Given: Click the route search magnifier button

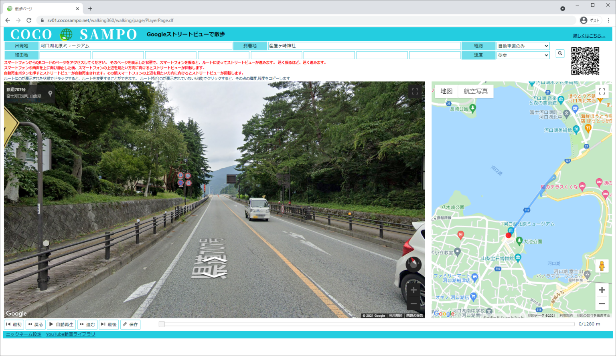Looking at the screenshot, I should [x=560, y=53].
